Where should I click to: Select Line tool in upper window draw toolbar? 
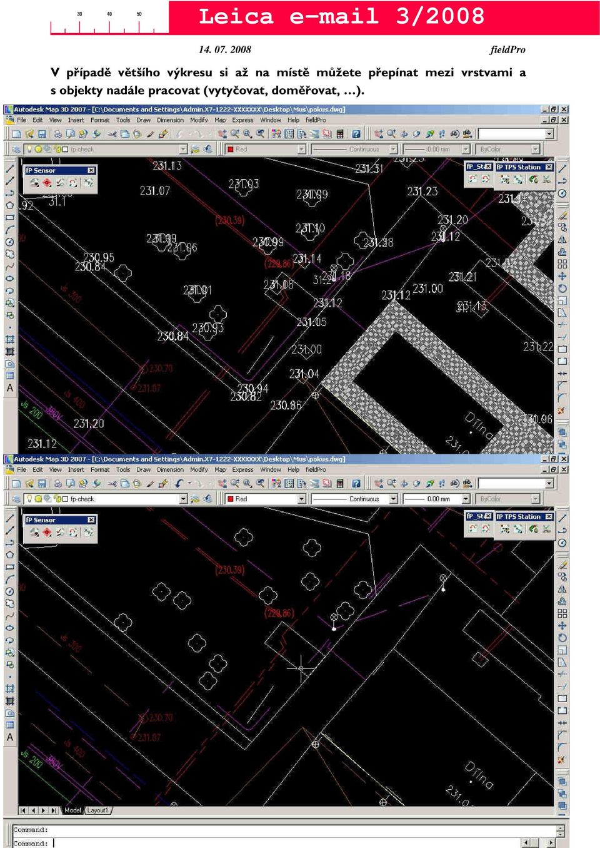coord(9,168)
